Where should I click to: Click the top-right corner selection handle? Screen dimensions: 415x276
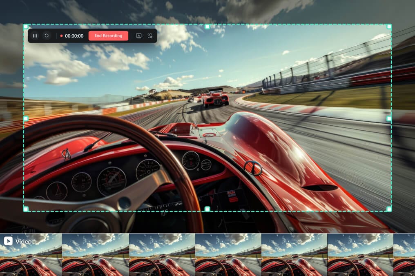(x=389, y=27)
